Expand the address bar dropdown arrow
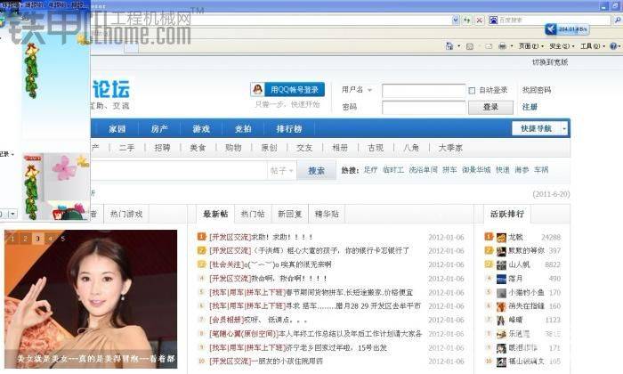 (456, 20)
